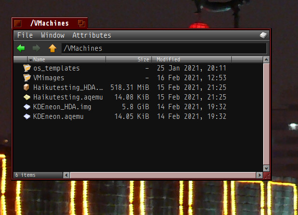
Task: Click the 14.08 KiB size value
Action: (132, 97)
